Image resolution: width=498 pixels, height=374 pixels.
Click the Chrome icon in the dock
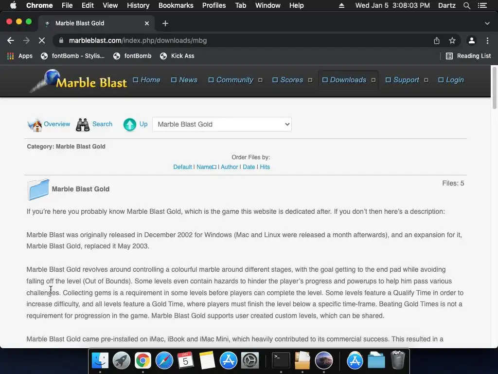click(x=143, y=360)
